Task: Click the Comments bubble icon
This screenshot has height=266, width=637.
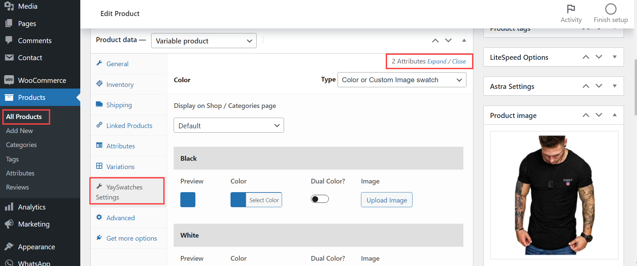Action: [9, 40]
